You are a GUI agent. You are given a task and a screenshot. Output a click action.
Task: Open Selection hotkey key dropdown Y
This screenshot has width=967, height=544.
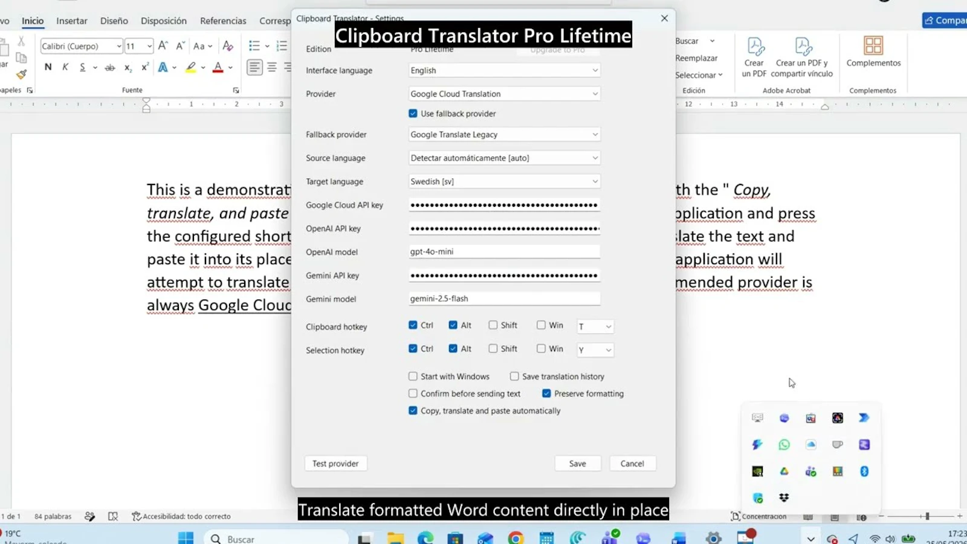595,350
